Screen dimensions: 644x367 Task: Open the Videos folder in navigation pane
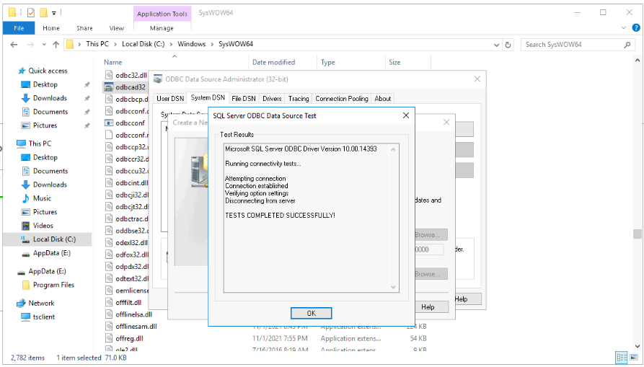point(43,226)
